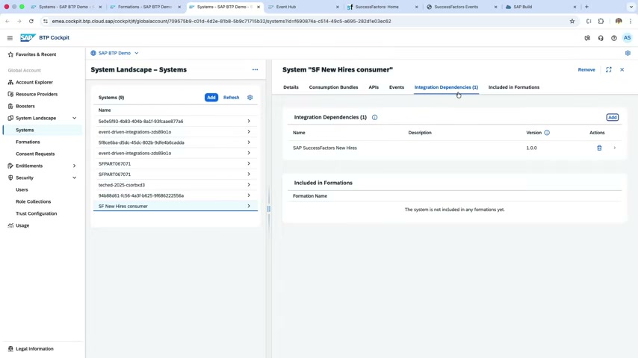This screenshot has width=638, height=358.
Task: Switch to Included in Formations tab
Action: pos(513,87)
